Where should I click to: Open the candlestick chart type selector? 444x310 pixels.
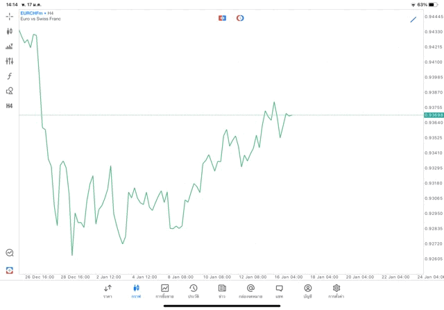tap(10, 31)
